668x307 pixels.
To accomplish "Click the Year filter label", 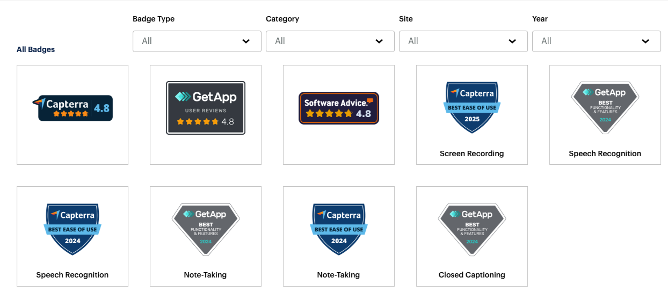I will click(540, 19).
